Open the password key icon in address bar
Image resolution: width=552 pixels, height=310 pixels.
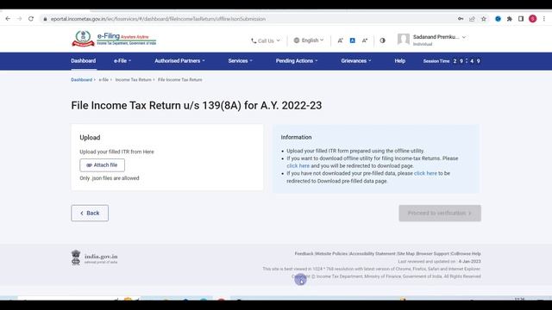click(461, 19)
